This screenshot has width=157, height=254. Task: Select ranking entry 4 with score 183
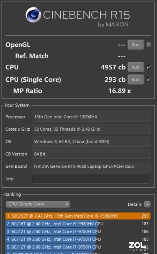click(x=78, y=239)
